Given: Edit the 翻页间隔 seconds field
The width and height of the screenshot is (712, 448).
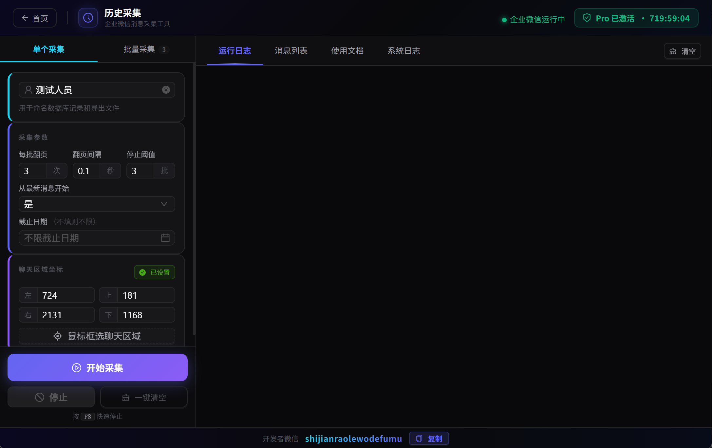Looking at the screenshot, I should [86, 171].
